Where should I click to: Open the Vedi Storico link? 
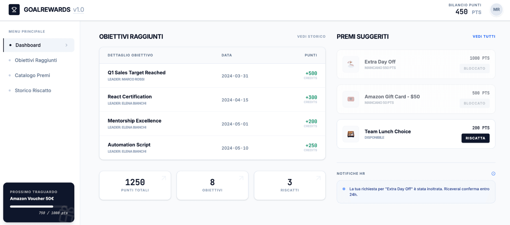(311, 37)
